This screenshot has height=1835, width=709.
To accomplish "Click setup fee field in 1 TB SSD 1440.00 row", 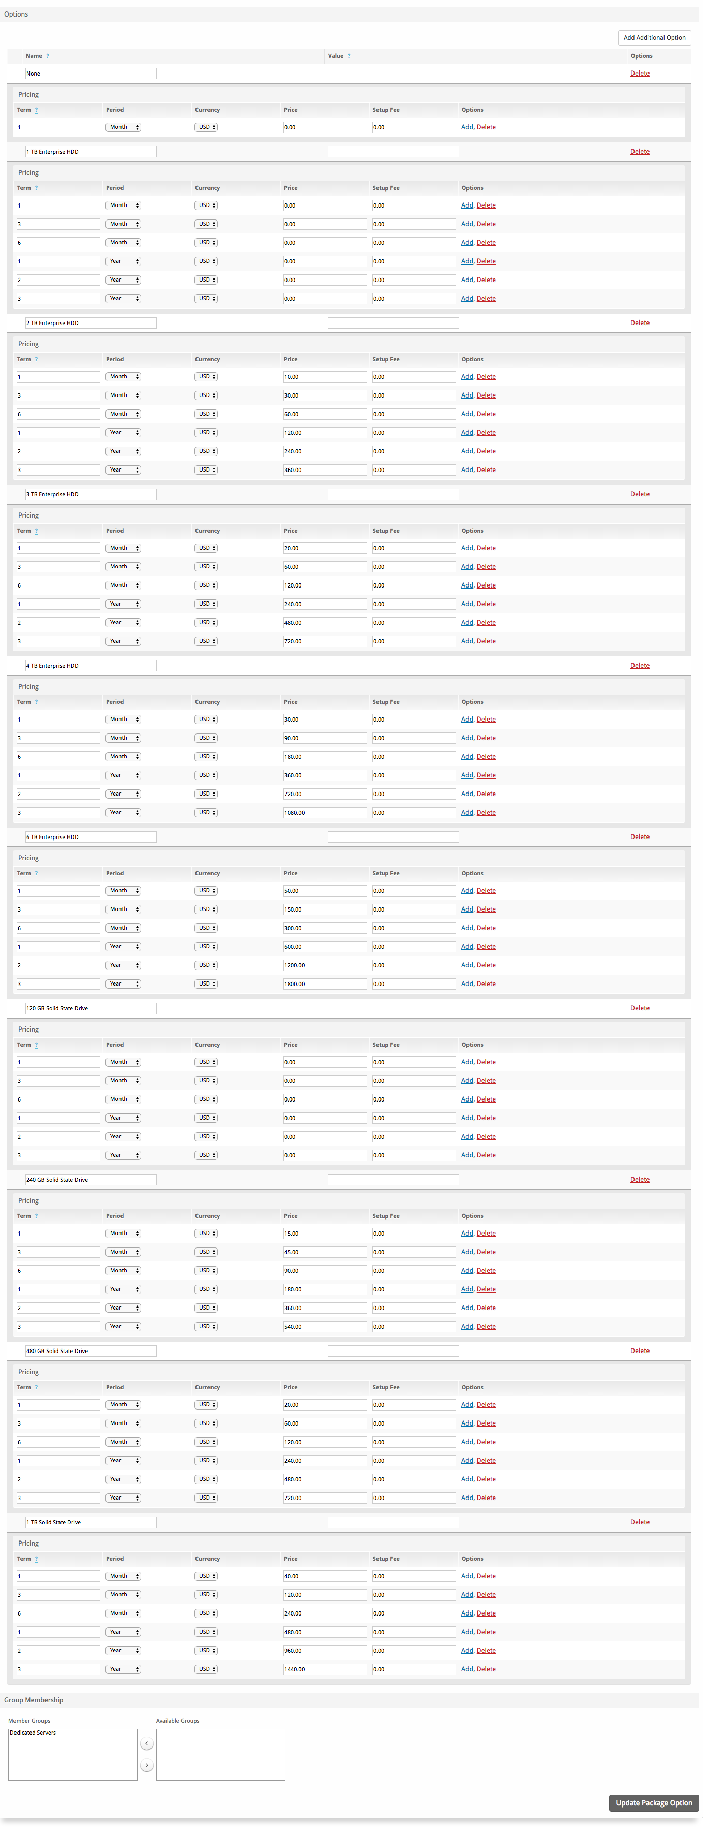I will tap(414, 1670).
